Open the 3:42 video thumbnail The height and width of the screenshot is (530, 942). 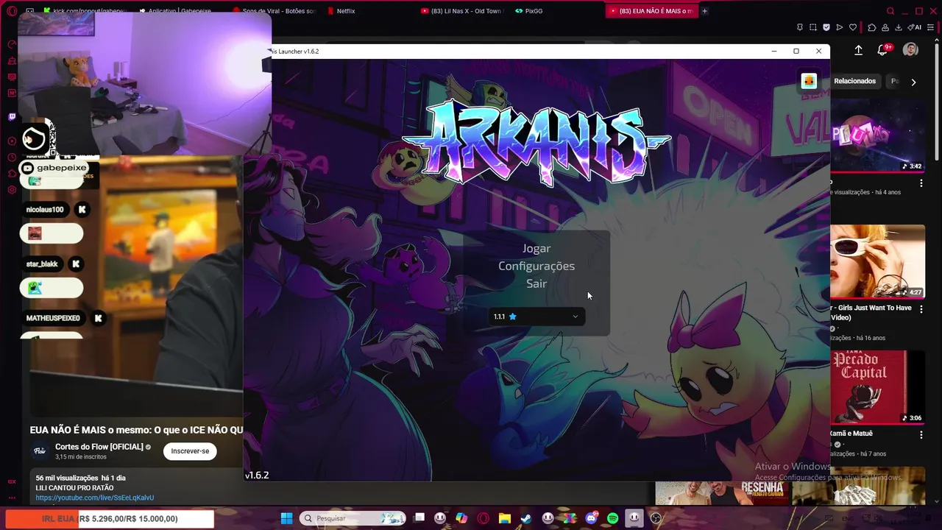[877, 135]
